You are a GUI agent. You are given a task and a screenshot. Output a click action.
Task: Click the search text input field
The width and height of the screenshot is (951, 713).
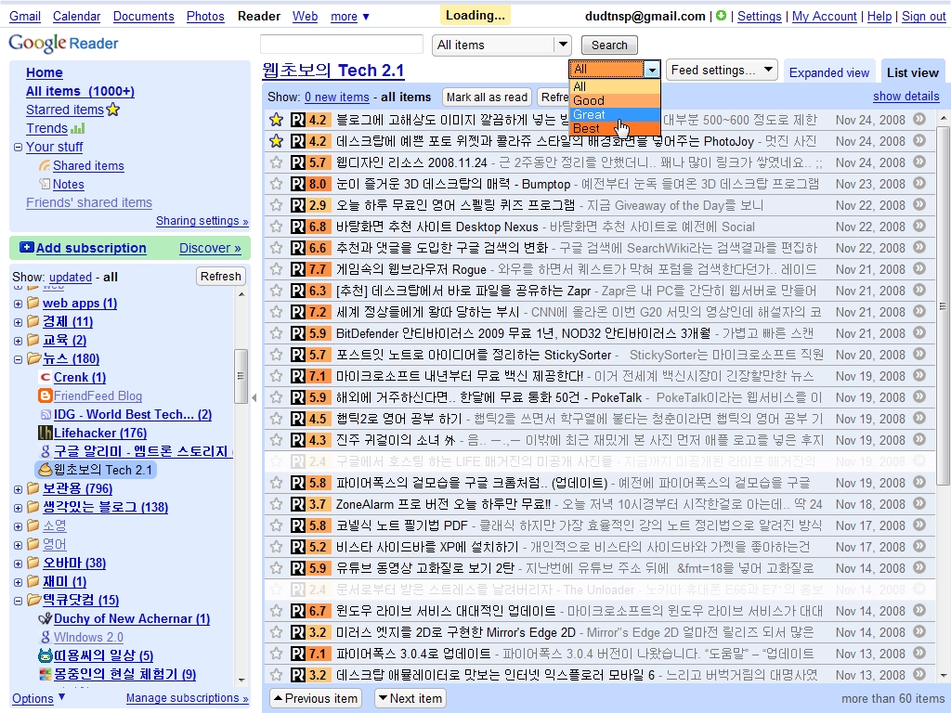click(342, 45)
